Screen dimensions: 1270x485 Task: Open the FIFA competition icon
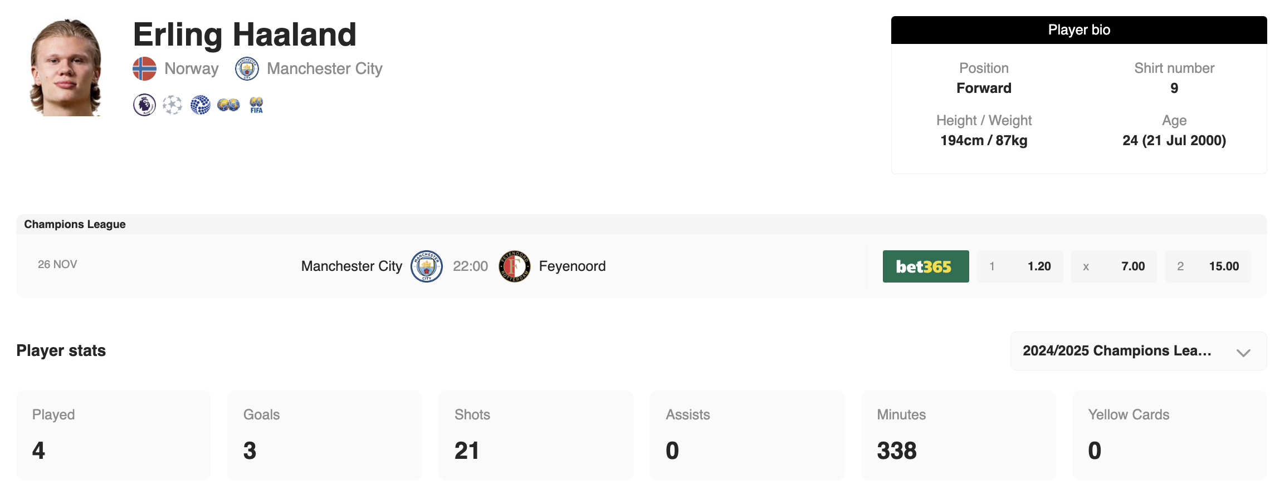click(x=256, y=105)
